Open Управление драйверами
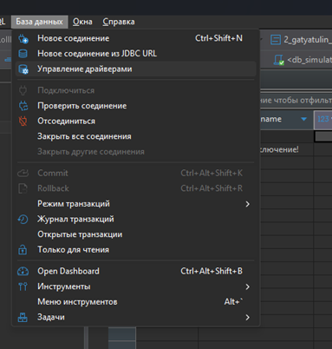Image resolution: width=332 pixels, height=349 pixels. [x=136, y=69]
